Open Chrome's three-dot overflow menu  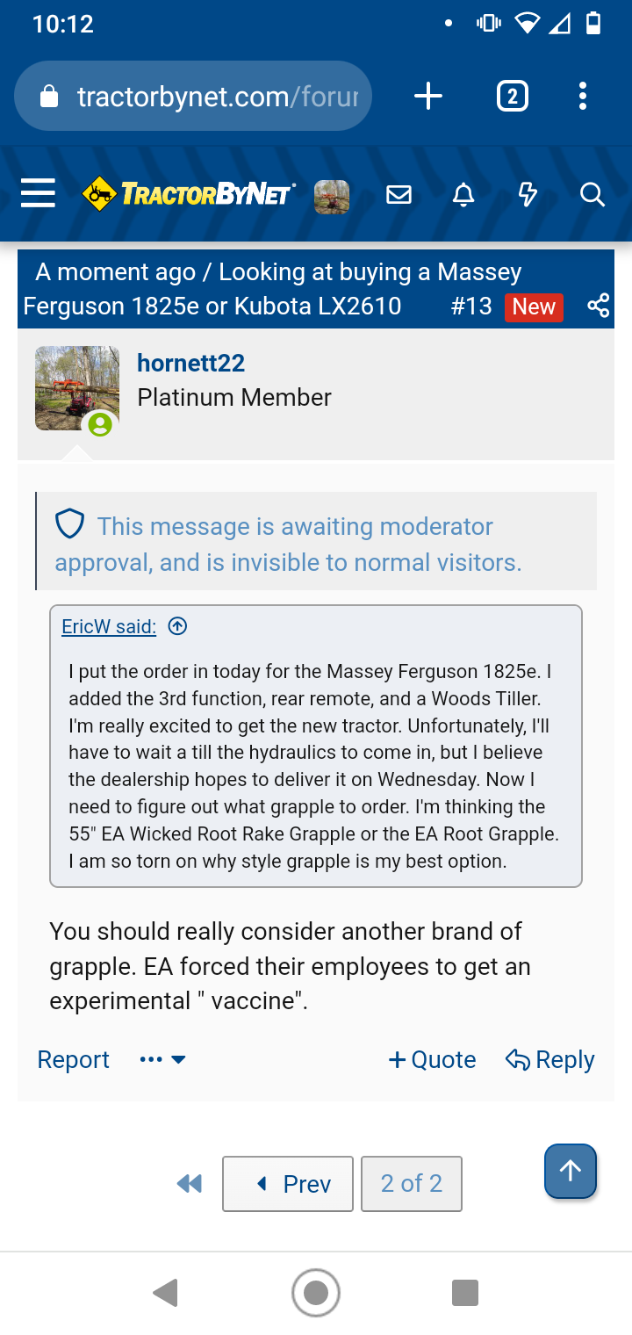coord(583,96)
